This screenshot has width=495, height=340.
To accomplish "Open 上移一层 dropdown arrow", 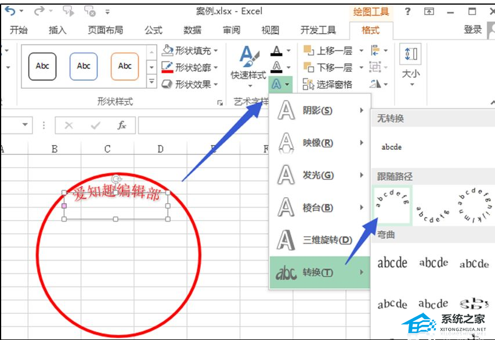I will [x=362, y=50].
